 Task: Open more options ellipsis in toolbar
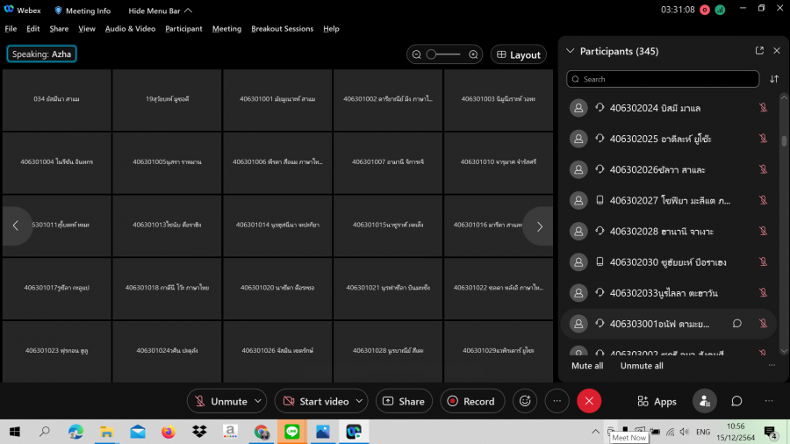click(557, 401)
